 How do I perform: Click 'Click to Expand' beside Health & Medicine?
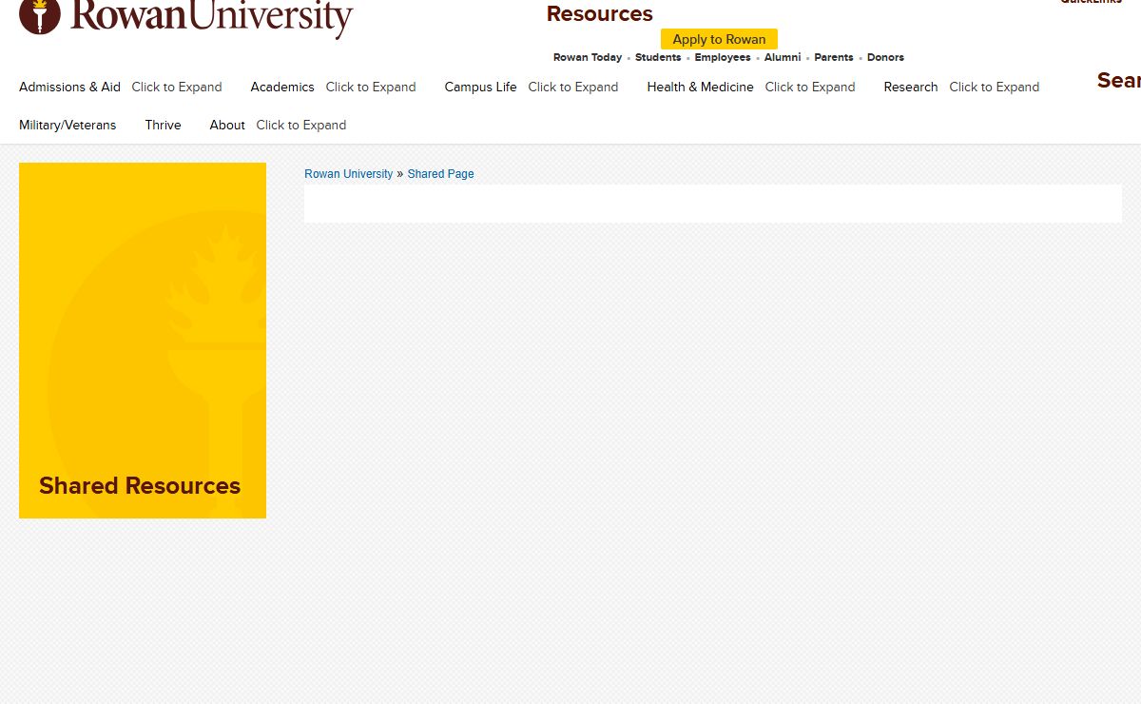tap(810, 87)
